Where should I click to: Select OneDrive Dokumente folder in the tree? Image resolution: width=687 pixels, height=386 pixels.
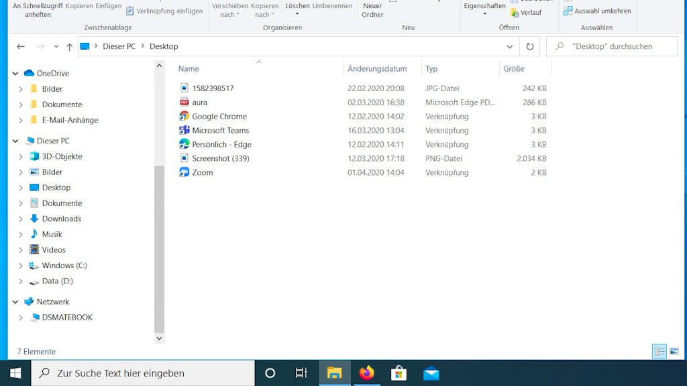62,105
